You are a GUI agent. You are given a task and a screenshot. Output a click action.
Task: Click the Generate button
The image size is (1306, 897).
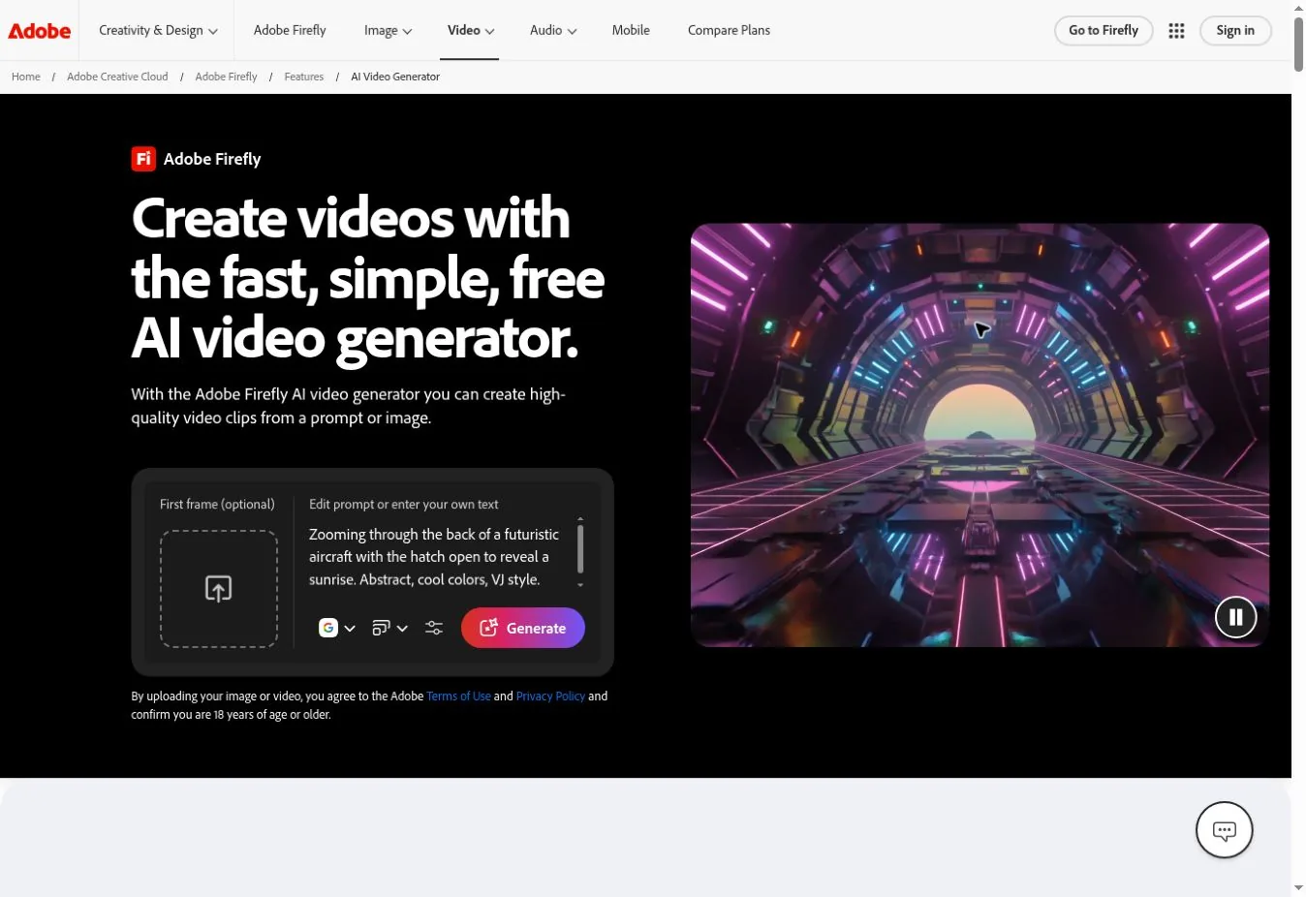(523, 628)
